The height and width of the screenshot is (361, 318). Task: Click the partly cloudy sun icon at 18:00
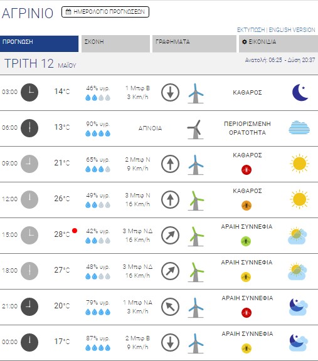[x=297, y=271]
